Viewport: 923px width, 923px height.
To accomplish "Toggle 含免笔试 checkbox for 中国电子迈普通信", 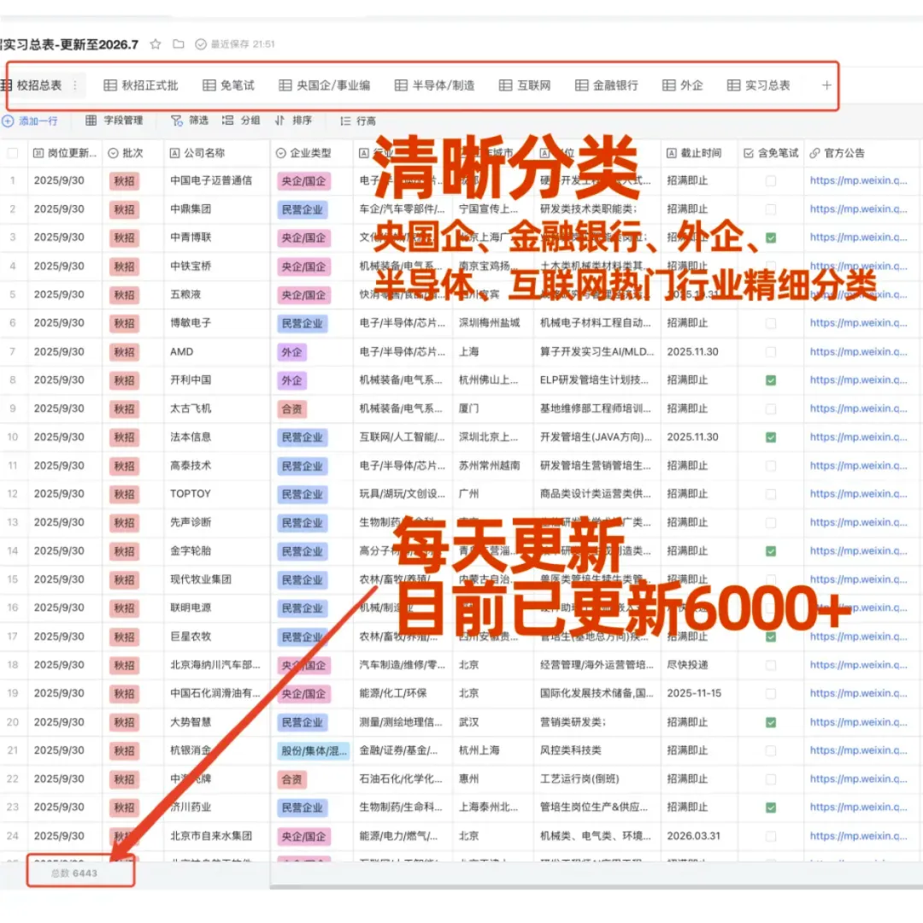I will click(771, 180).
